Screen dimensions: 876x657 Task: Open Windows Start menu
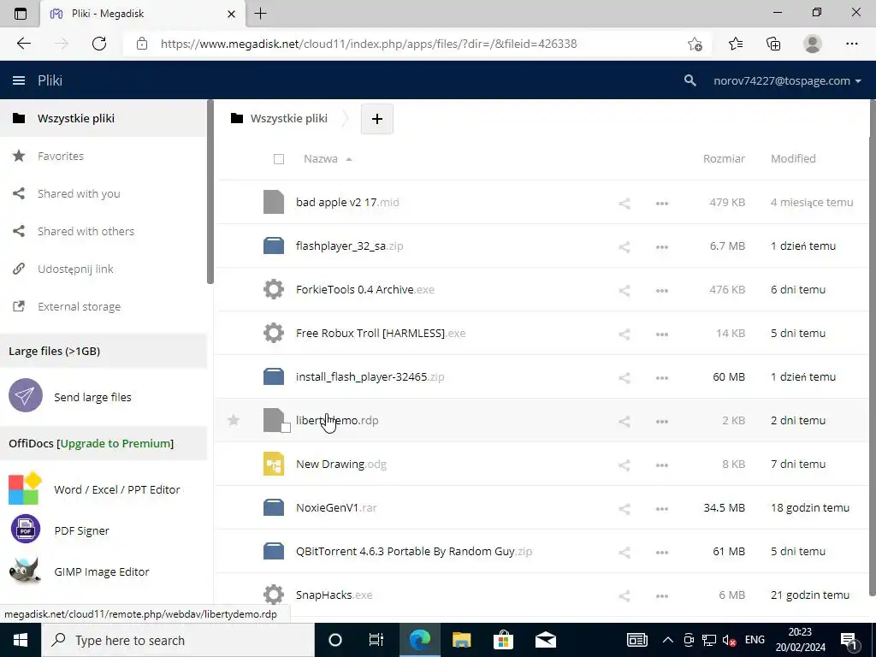(21, 640)
